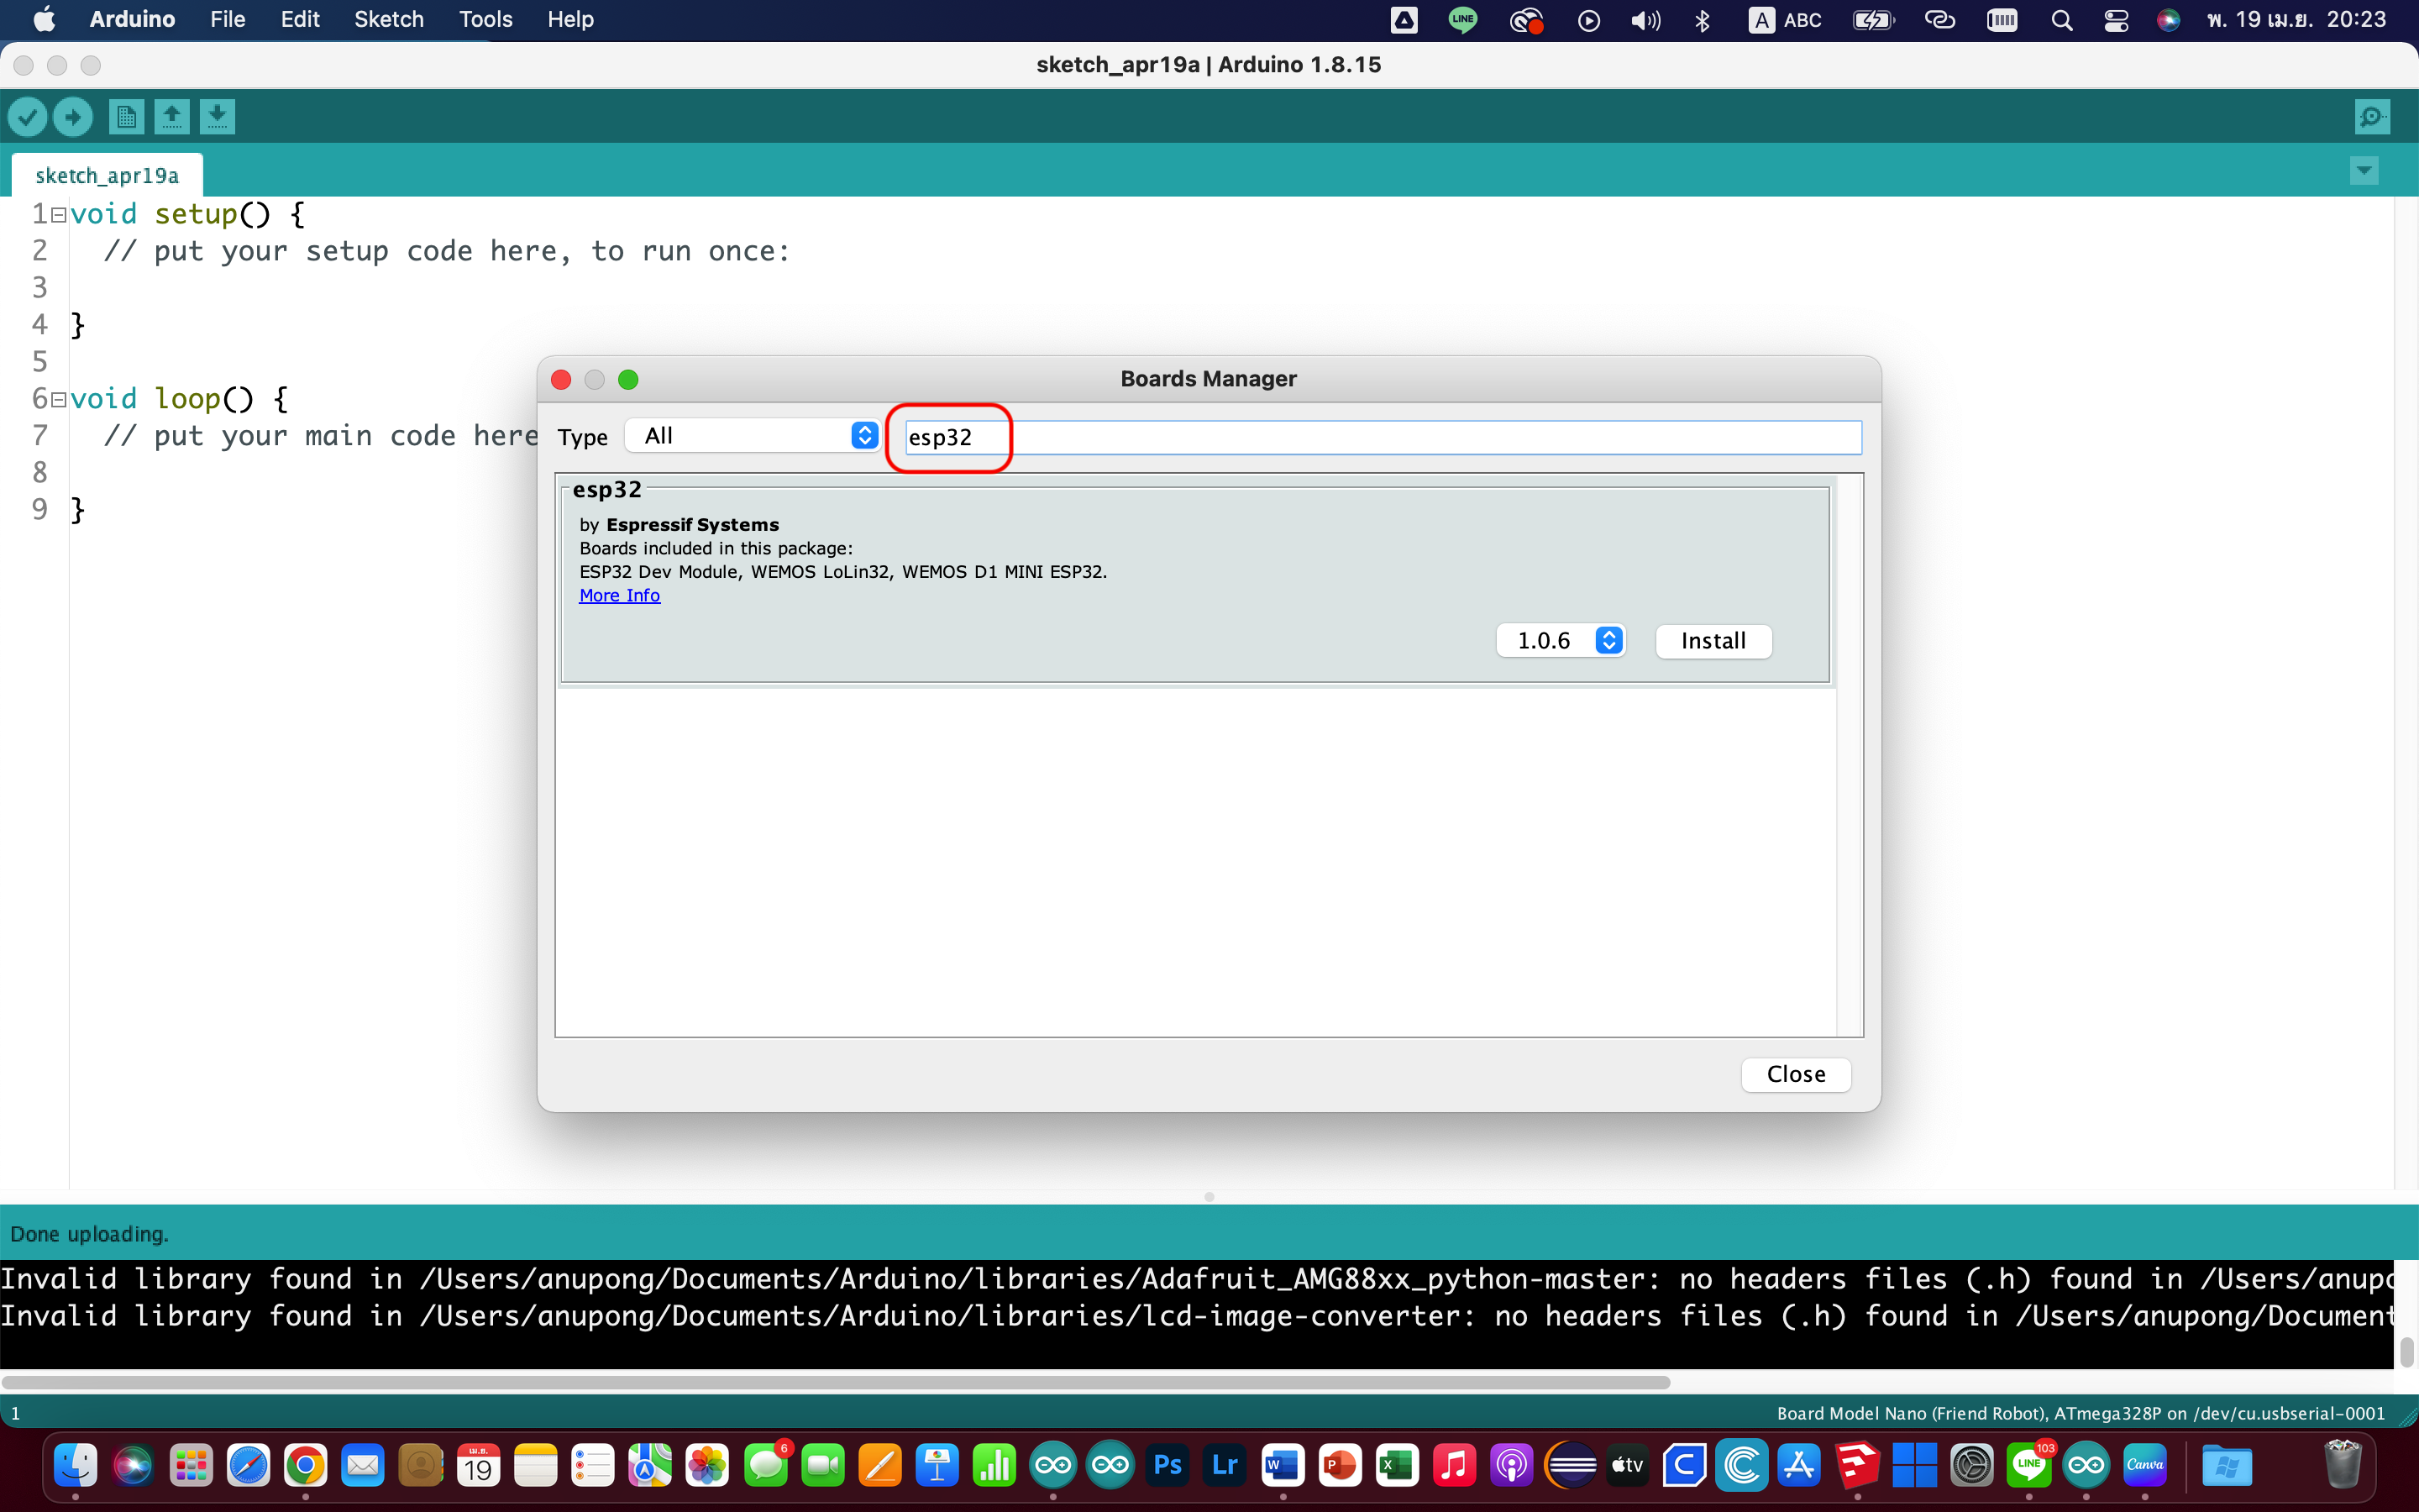Open the tab options dropdown arrow
This screenshot has width=2419, height=1512.
coord(2364,170)
